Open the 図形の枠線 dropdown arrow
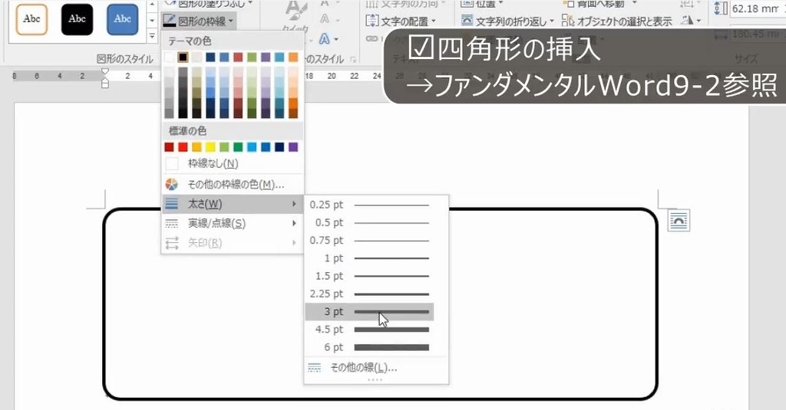 pos(231,21)
